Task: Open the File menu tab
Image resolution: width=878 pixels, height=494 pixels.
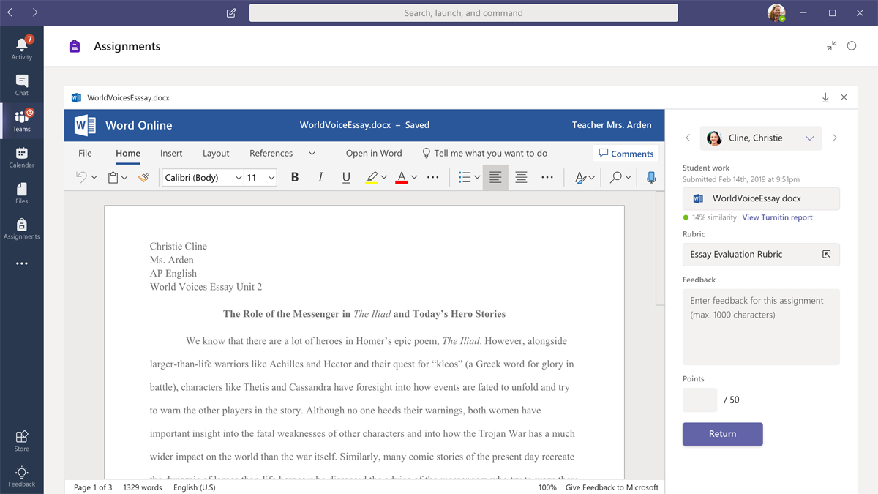Action: pos(85,153)
